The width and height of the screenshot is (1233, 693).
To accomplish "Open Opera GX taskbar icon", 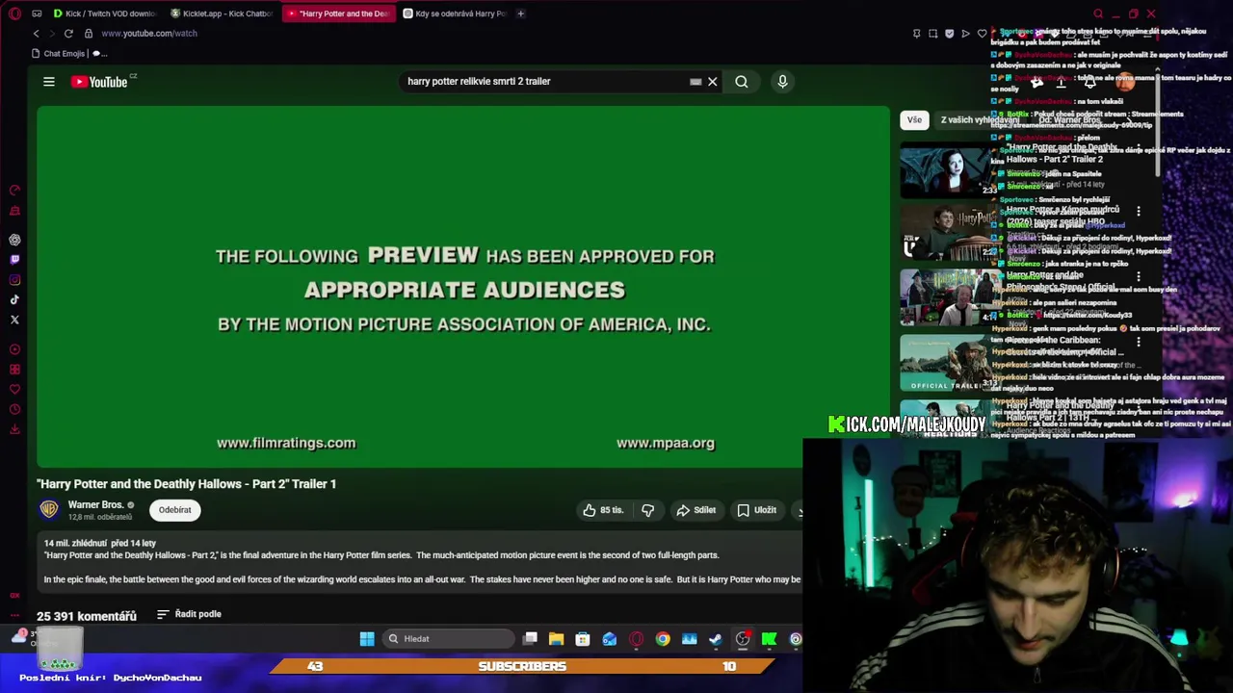I will coord(636,639).
